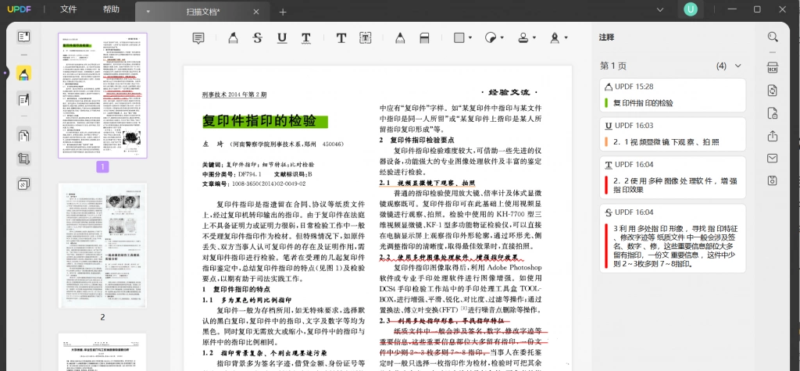Open the sticker dropdown
Viewport: 800px width, 371px height.
coord(494,37)
